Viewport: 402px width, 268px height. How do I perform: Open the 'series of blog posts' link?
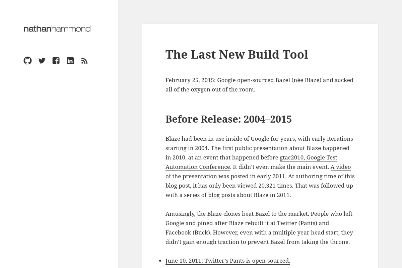[209, 195]
